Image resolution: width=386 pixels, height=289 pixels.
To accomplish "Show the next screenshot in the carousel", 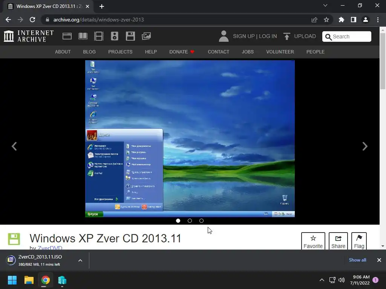I will 365,146.
